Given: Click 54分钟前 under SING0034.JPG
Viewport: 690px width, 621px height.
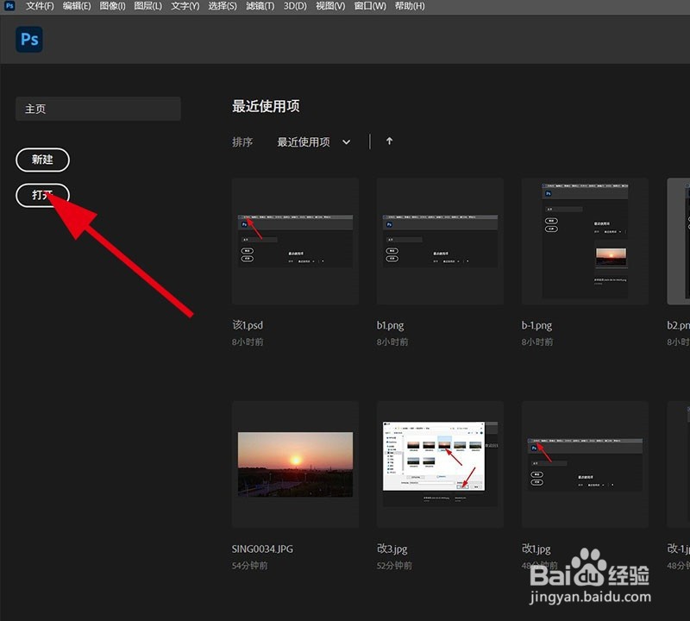Looking at the screenshot, I should (x=249, y=566).
